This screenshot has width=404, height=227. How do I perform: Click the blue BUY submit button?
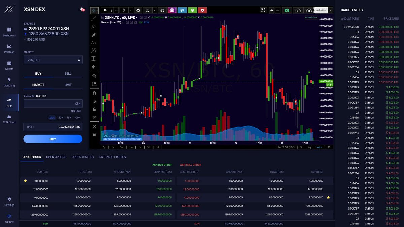click(53, 139)
